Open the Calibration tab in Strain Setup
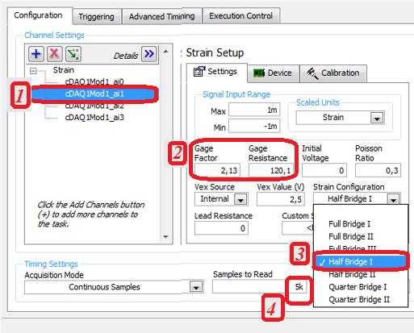The image size is (414, 333). click(333, 73)
